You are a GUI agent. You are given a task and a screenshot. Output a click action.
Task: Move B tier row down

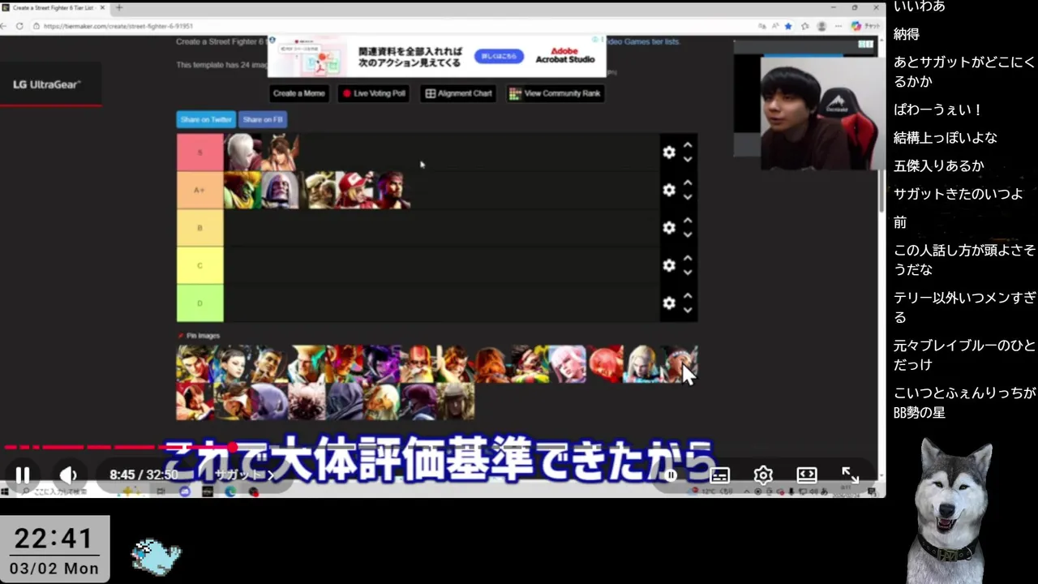(688, 235)
